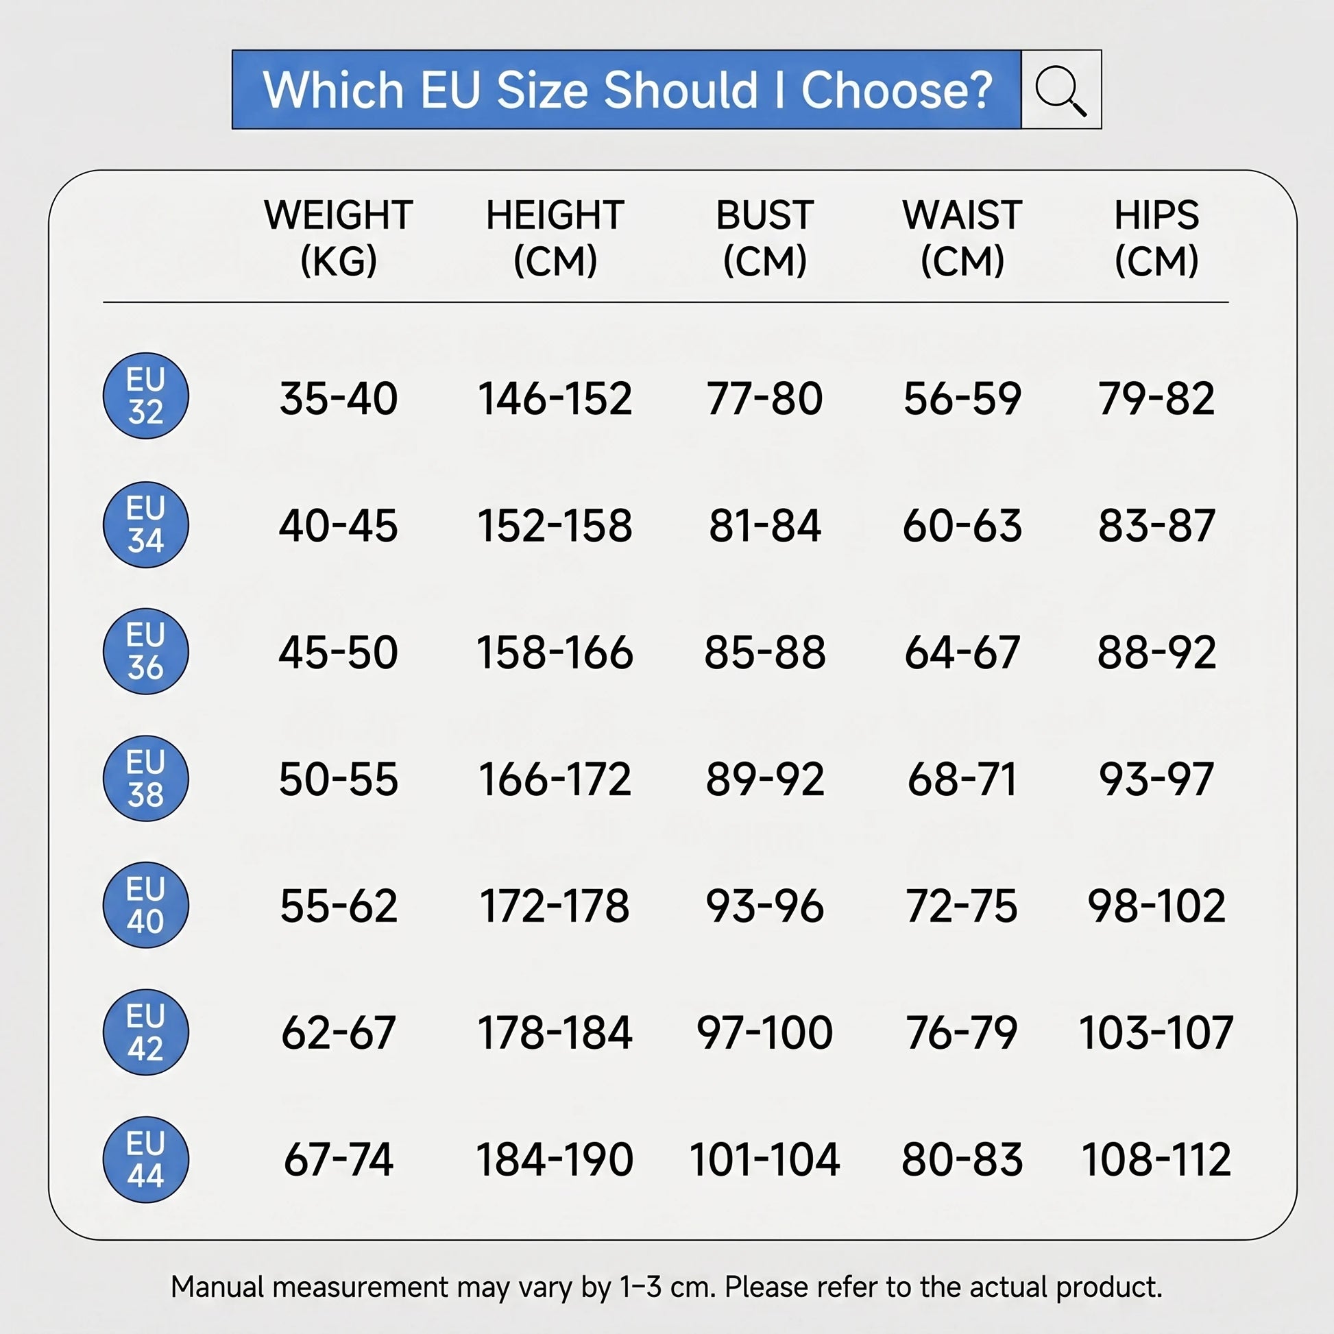Screen dimensions: 1334x1334
Task: Select the EU 44 size badge
Action: tap(146, 1160)
